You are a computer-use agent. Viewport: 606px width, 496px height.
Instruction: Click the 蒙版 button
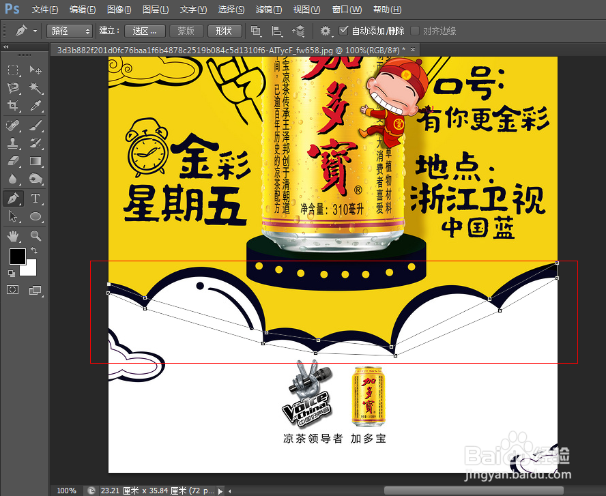(186, 31)
